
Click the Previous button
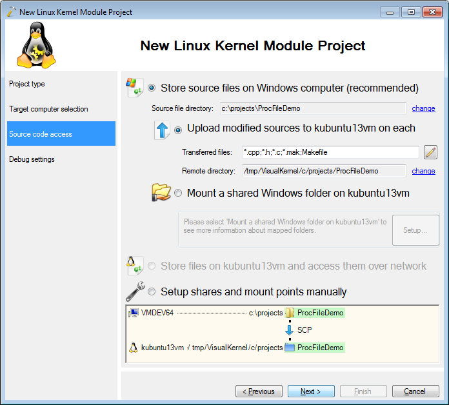[259, 391]
